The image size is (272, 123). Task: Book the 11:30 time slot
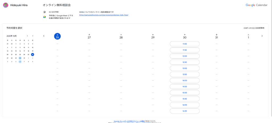click(185, 50)
